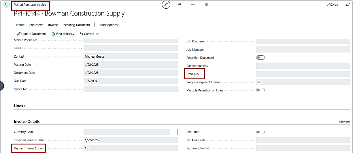Click the Correct action
The height and width of the screenshot is (154, 353).
87,34
